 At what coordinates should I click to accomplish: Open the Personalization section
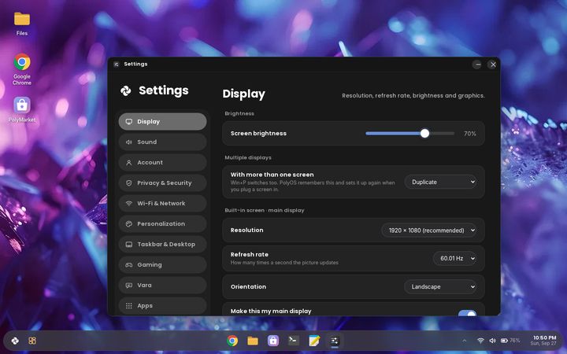coord(163,224)
